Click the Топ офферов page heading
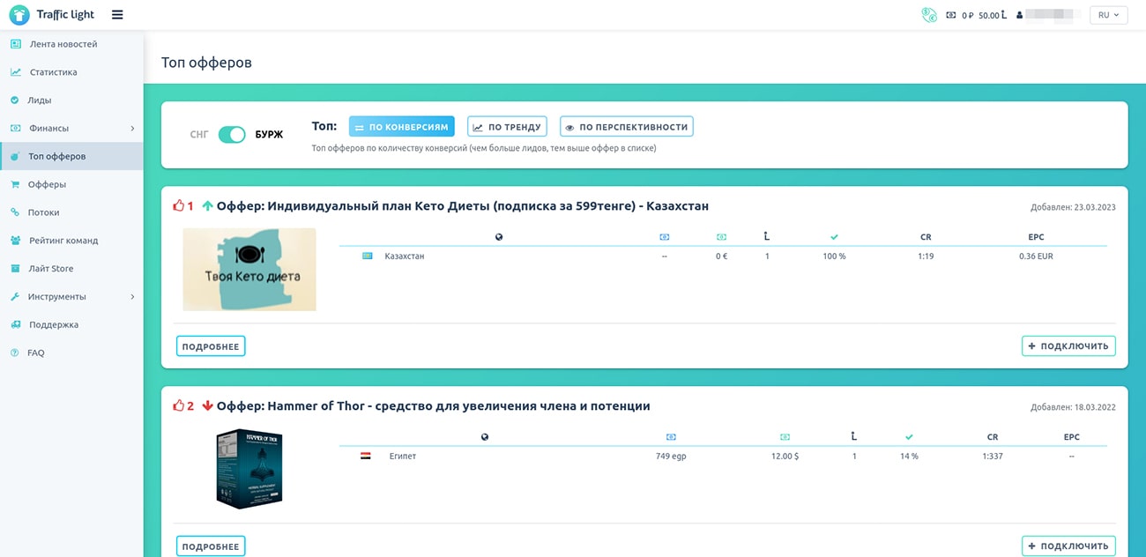 (x=206, y=63)
